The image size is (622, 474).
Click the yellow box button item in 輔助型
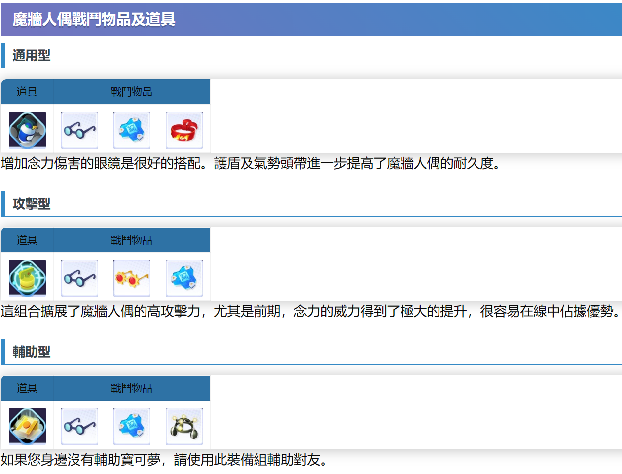[x=27, y=426]
